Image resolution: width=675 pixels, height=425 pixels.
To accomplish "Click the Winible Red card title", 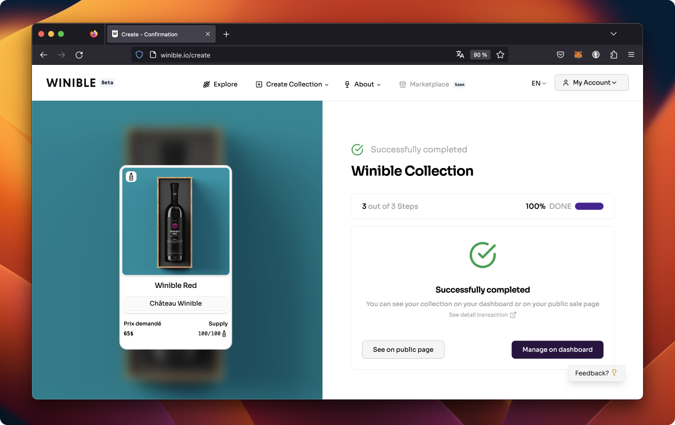I will pos(176,285).
